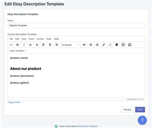Insert an image with the picture icon
Image resolution: width=152 pixels, height=128 pixels.
(x=130, y=45)
